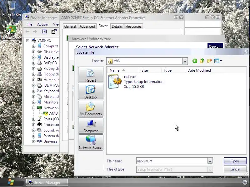Open the Action menu in Device Manager

pyautogui.click(x=42, y=24)
